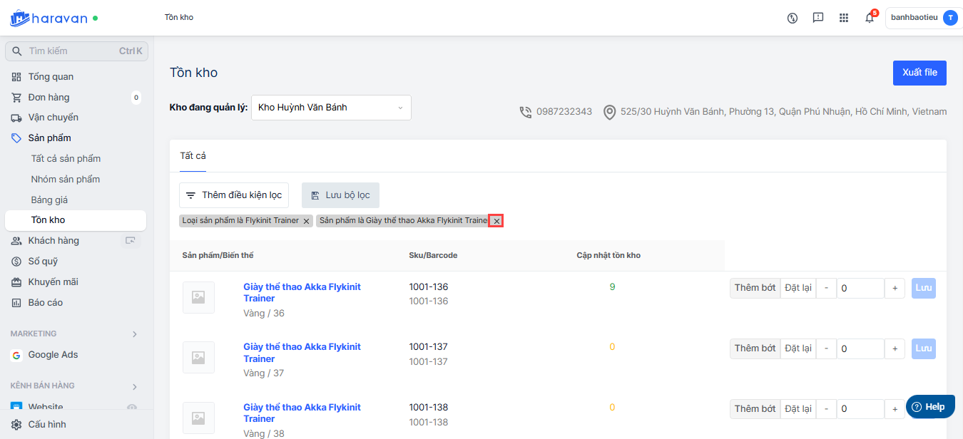
Task: Open Bảng giá submenu
Action: point(49,200)
